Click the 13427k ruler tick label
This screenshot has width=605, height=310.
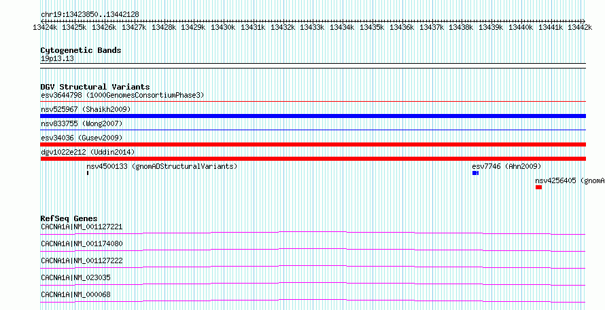click(133, 27)
